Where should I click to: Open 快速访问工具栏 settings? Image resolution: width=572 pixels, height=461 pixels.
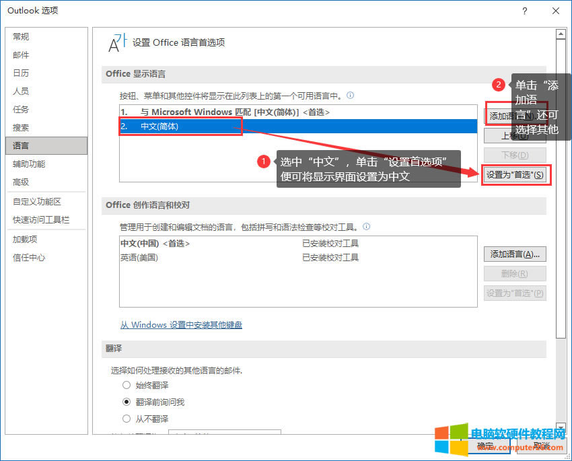point(46,219)
